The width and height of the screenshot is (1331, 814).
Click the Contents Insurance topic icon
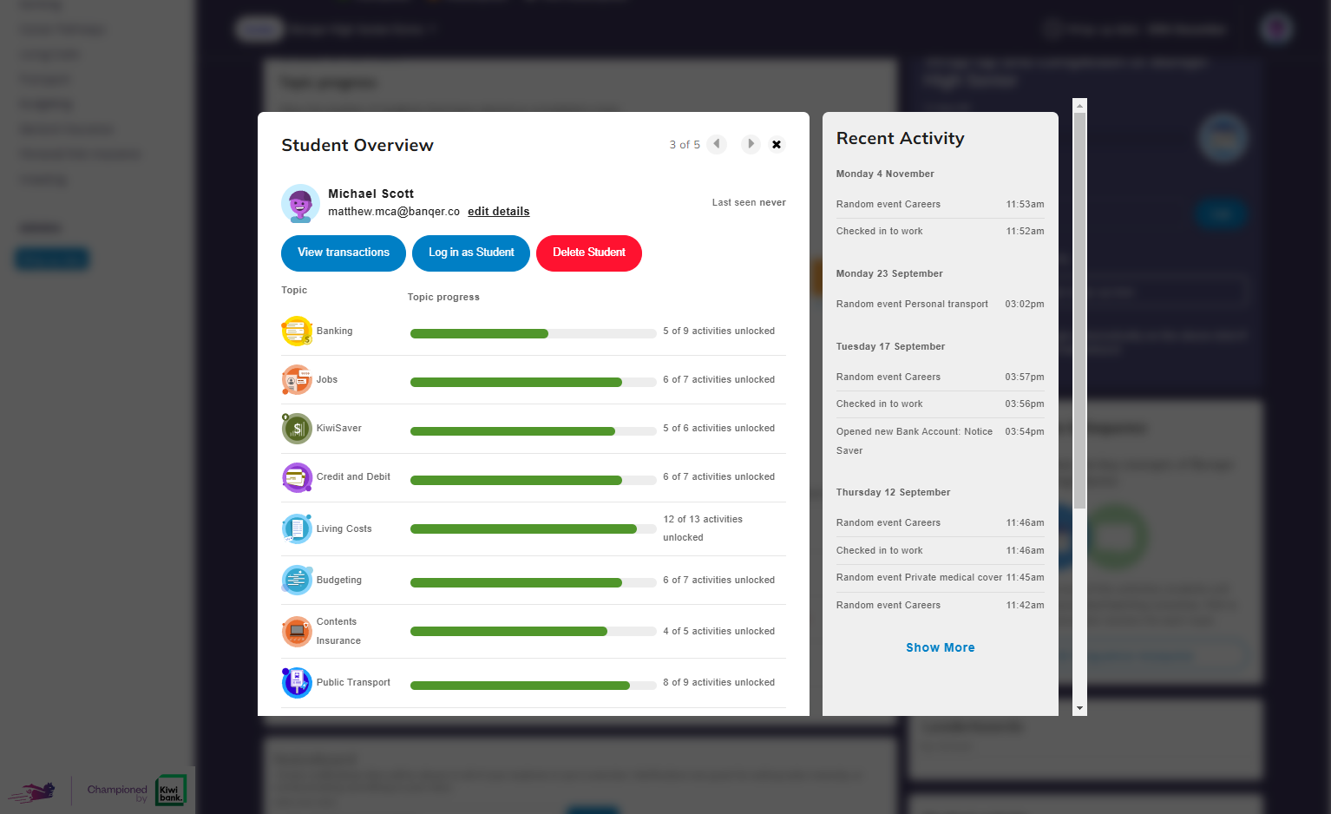click(297, 631)
